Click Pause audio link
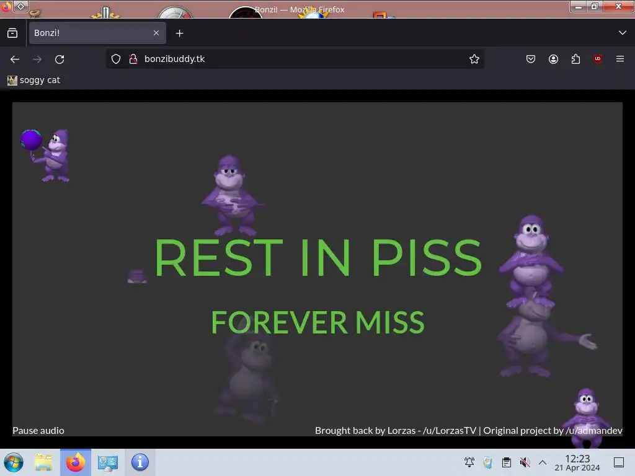635x476 pixels. 38,430
